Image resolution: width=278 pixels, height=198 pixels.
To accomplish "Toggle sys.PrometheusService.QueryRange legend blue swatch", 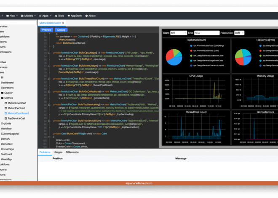I will pos(191,46).
